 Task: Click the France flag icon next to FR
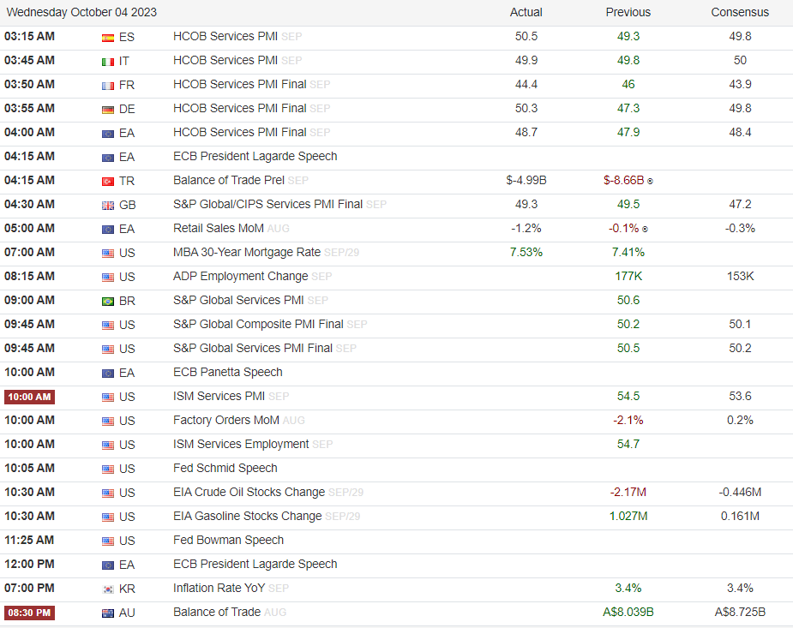pos(108,86)
